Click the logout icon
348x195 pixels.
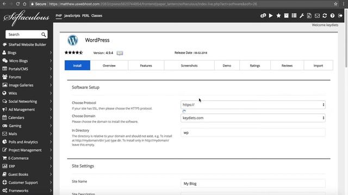point(340,16)
